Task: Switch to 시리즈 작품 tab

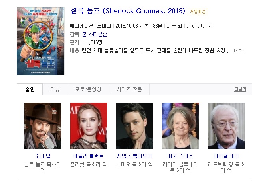Action: pyautogui.click(x=129, y=89)
